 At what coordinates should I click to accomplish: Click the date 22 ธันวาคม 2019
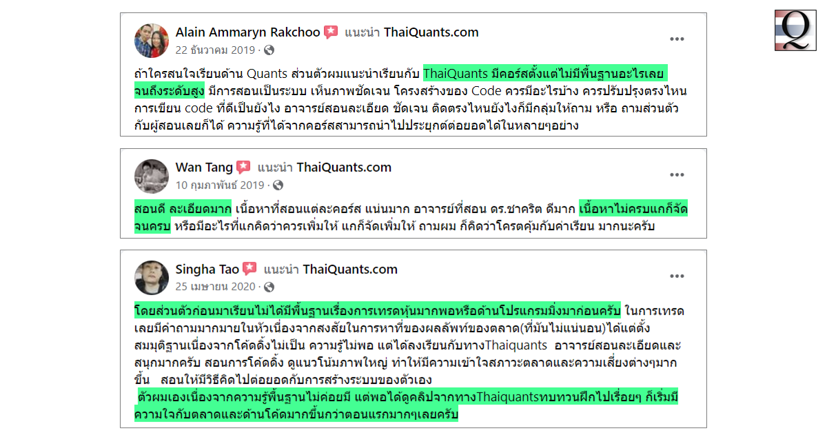(x=216, y=50)
